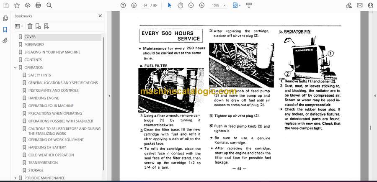Click the page number input field
Viewport: 377px width, 182px height.
tap(146, 5)
